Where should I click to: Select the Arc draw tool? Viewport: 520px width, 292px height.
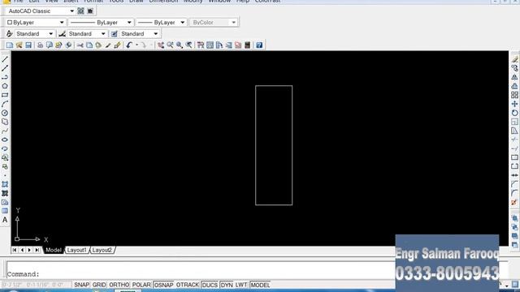[5, 104]
